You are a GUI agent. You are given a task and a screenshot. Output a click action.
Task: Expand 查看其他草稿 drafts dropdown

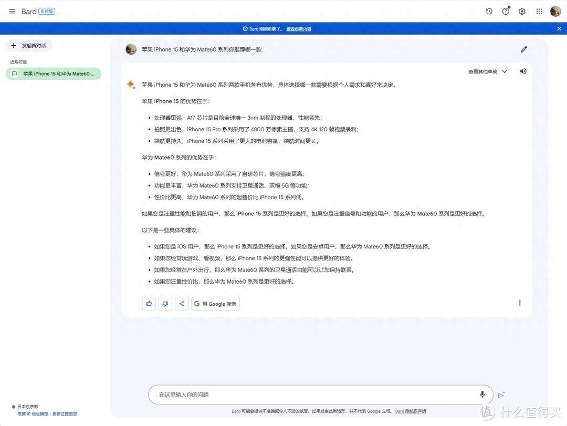488,71
